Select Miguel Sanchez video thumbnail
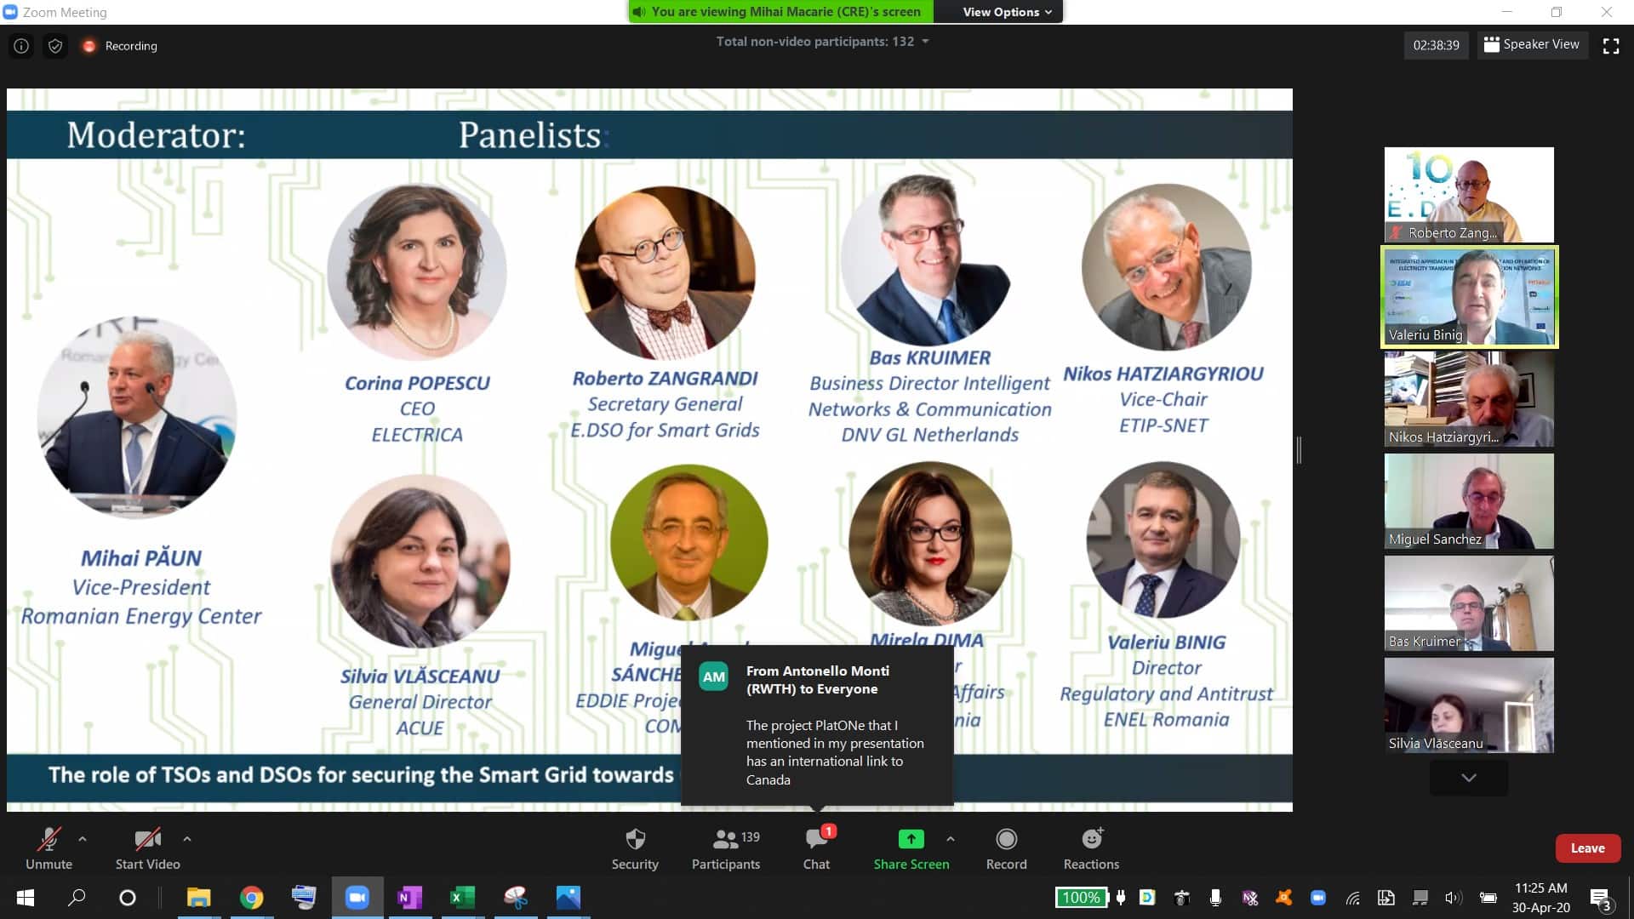Screen dimensions: 1634x919 click(1469, 501)
